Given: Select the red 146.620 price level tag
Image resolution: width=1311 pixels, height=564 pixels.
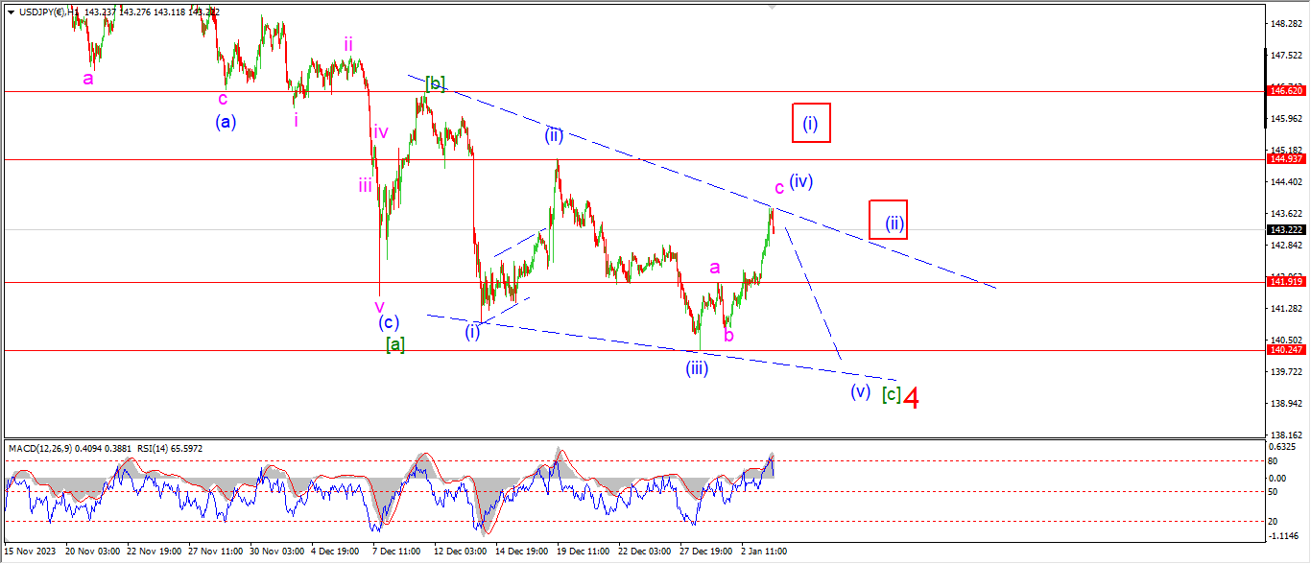Looking at the screenshot, I should point(1284,90).
